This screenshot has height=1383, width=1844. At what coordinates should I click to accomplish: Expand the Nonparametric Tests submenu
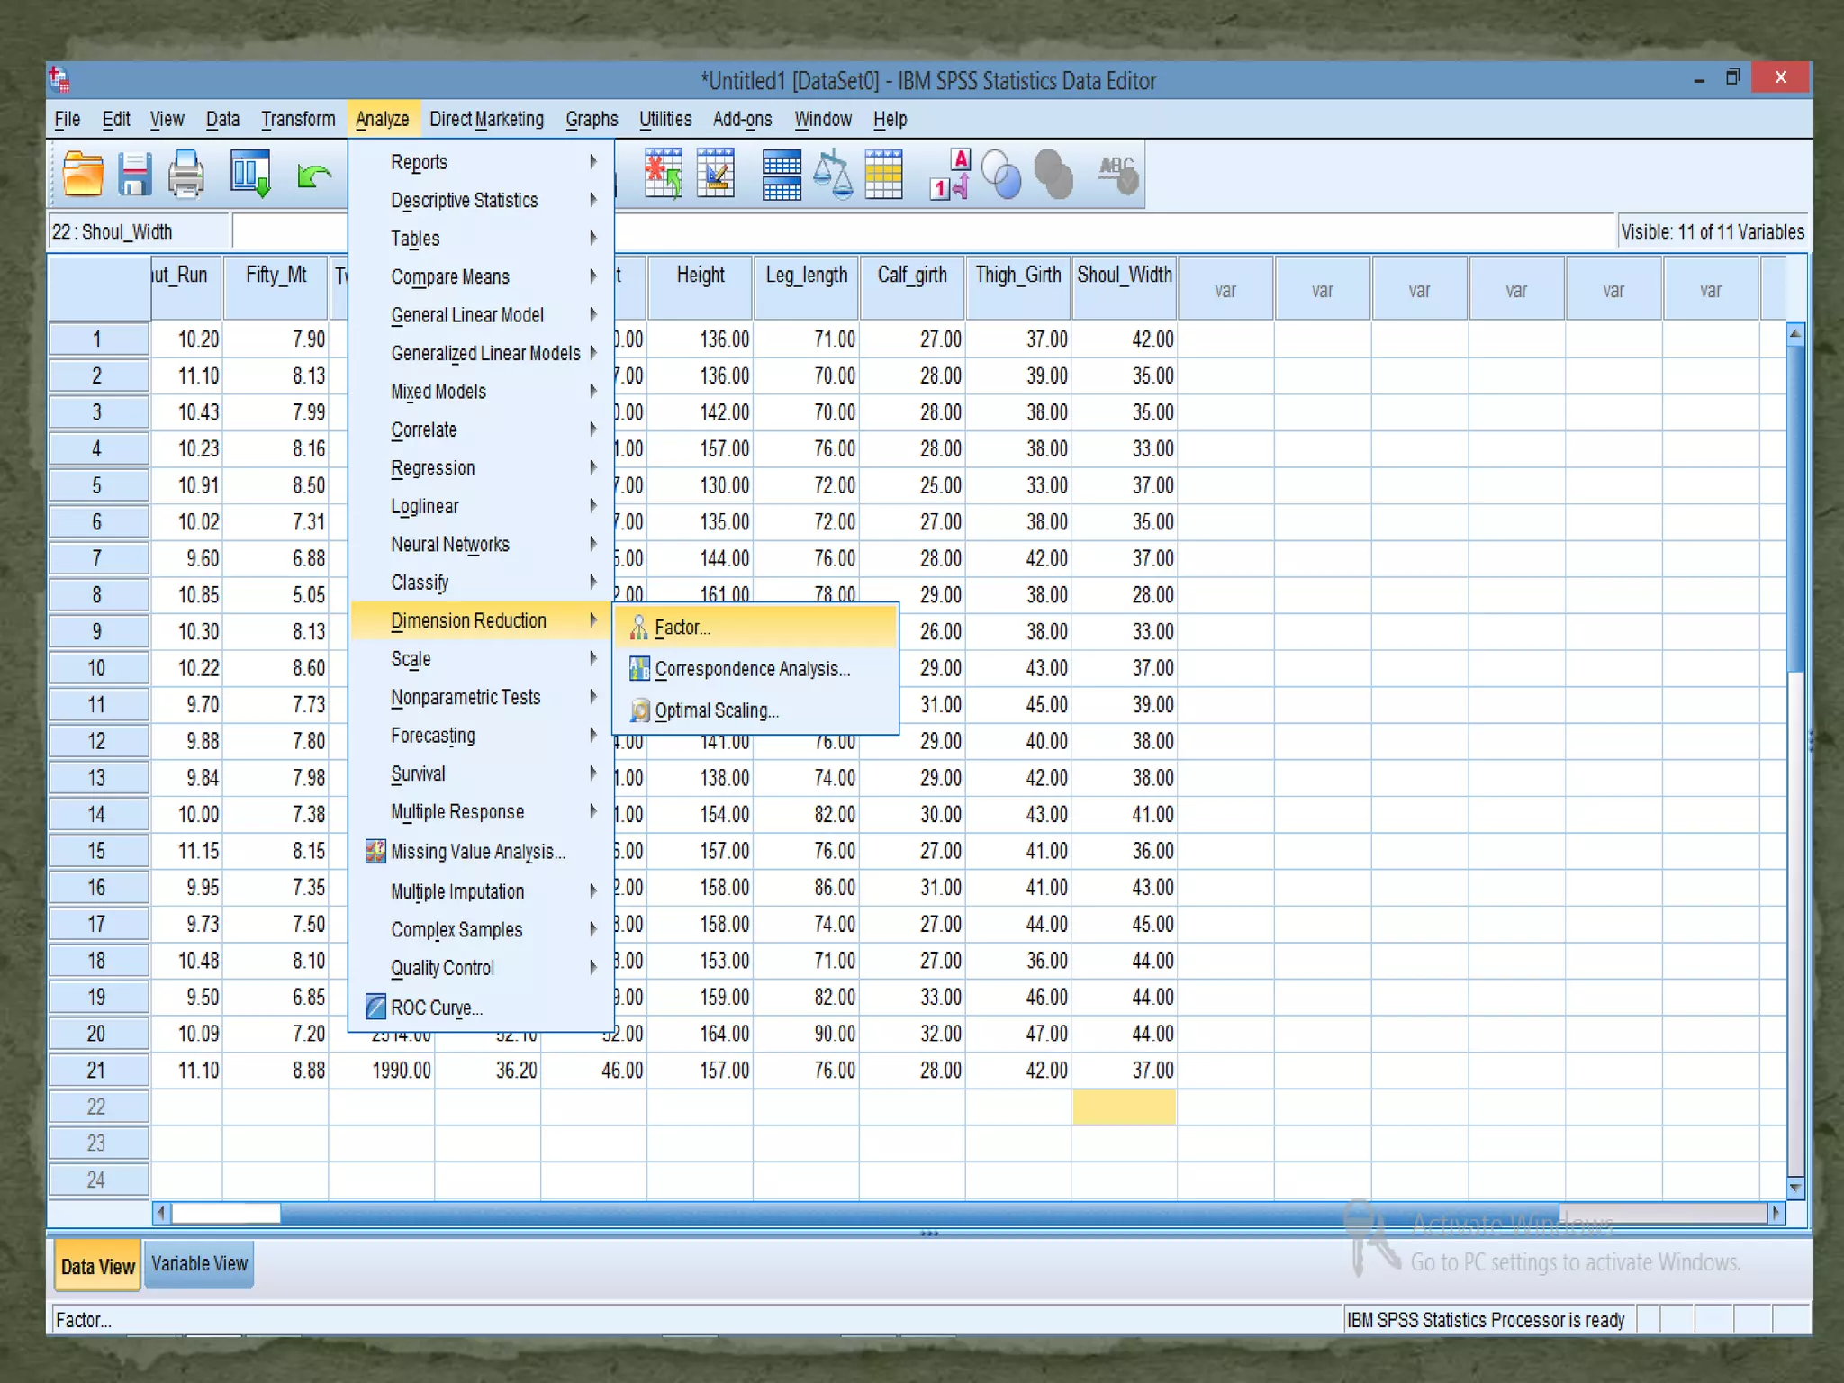(466, 698)
